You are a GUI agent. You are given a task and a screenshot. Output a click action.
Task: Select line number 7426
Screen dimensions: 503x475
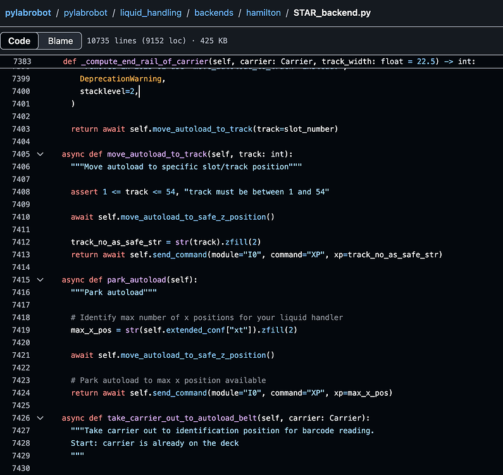click(21, 418)
